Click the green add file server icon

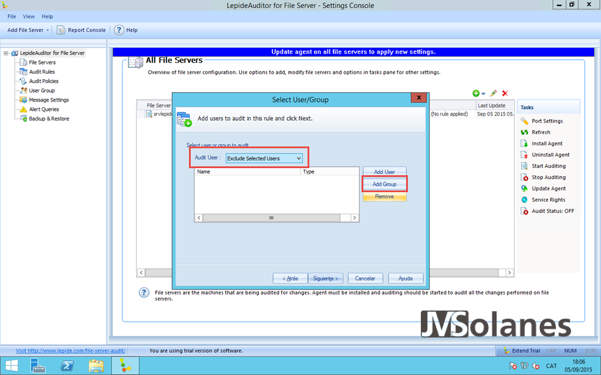(x=476, y=93)
